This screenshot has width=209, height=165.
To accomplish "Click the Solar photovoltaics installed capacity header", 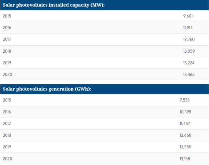I will (54, 5).
